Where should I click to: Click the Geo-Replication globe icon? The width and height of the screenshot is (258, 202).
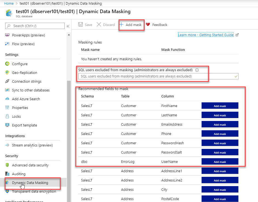click(x=7, y=72)
